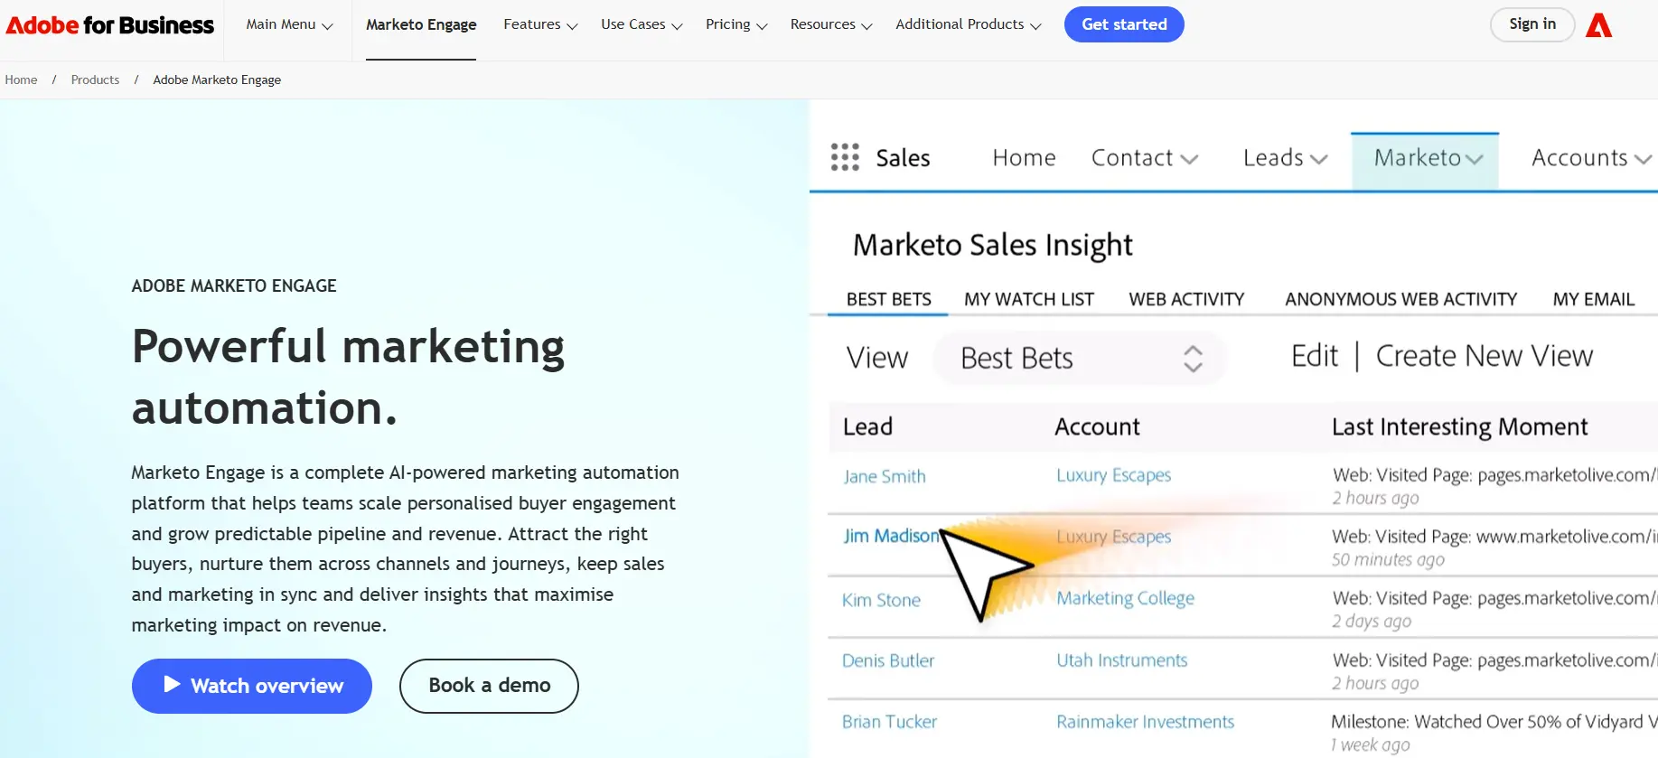Click the Book a demo button
1658x758 pixels.
[x=489, y=686]
